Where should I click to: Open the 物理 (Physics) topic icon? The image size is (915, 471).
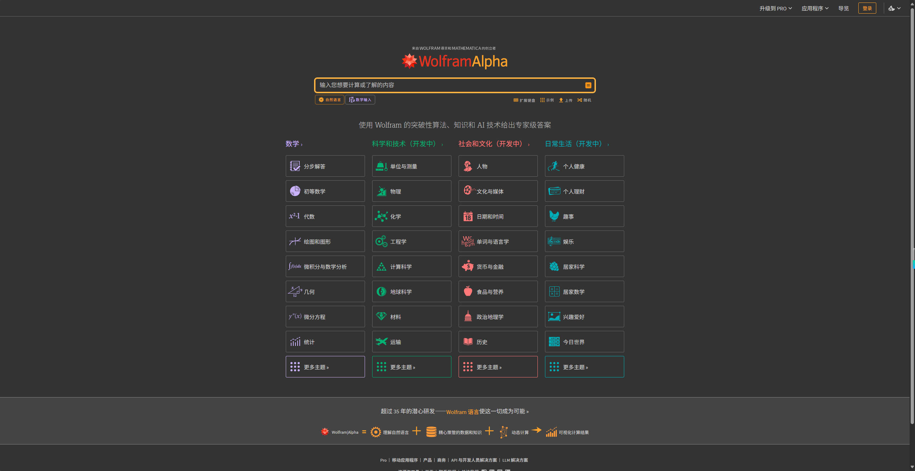coord(381,191)
